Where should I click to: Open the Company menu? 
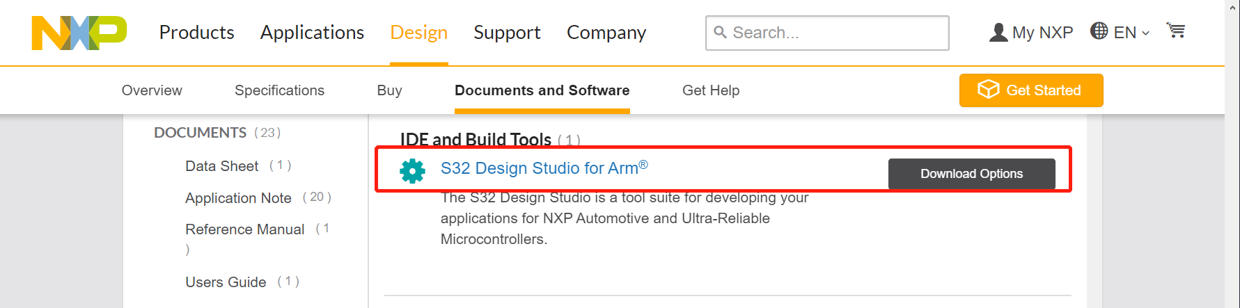pyautogui.click(x=606, y=33)
